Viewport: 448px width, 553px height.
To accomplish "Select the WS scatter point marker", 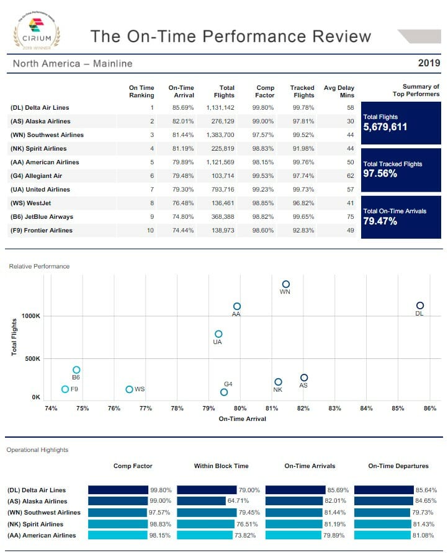I will pos(129,389).
